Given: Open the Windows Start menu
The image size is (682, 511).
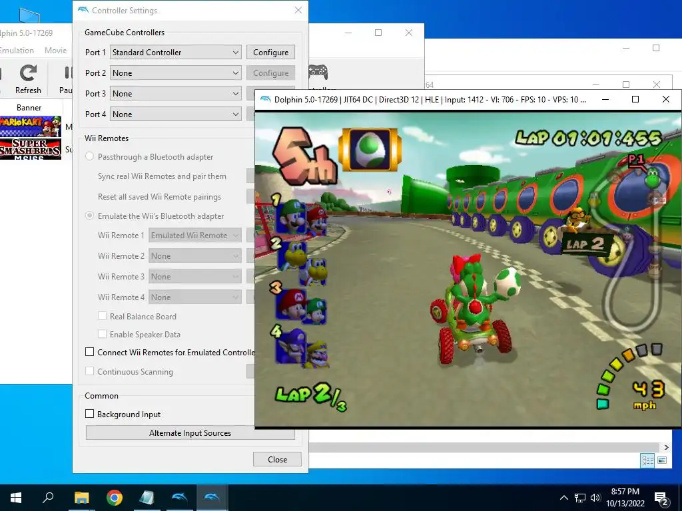Looking at the screenshot, I should point(16,498).
